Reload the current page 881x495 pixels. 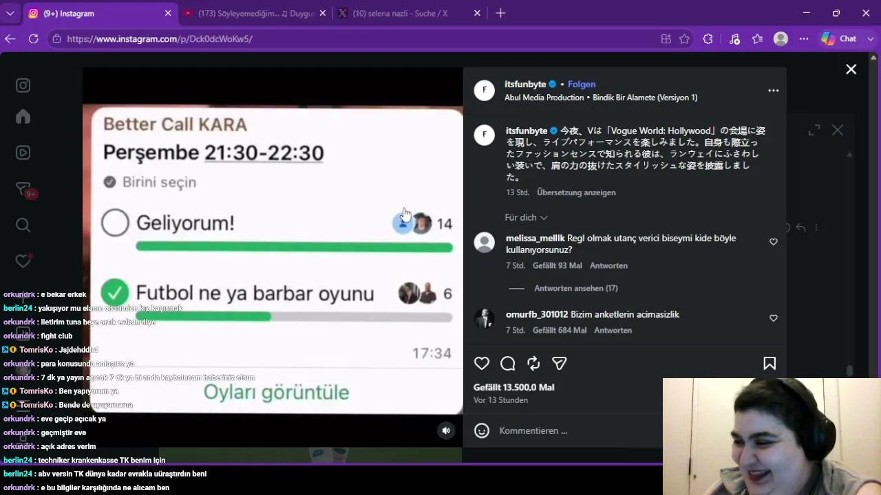(x=33, y=39)
